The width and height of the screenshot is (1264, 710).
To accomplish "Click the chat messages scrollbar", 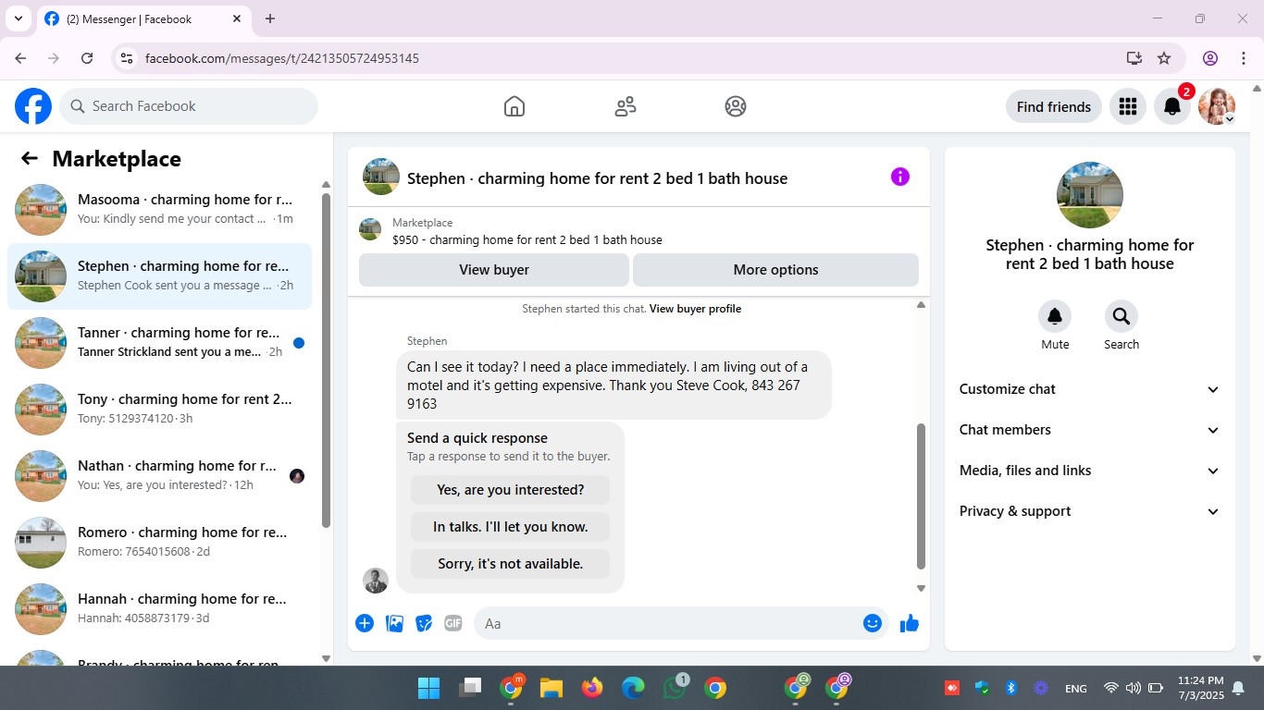I will point(921,496).
